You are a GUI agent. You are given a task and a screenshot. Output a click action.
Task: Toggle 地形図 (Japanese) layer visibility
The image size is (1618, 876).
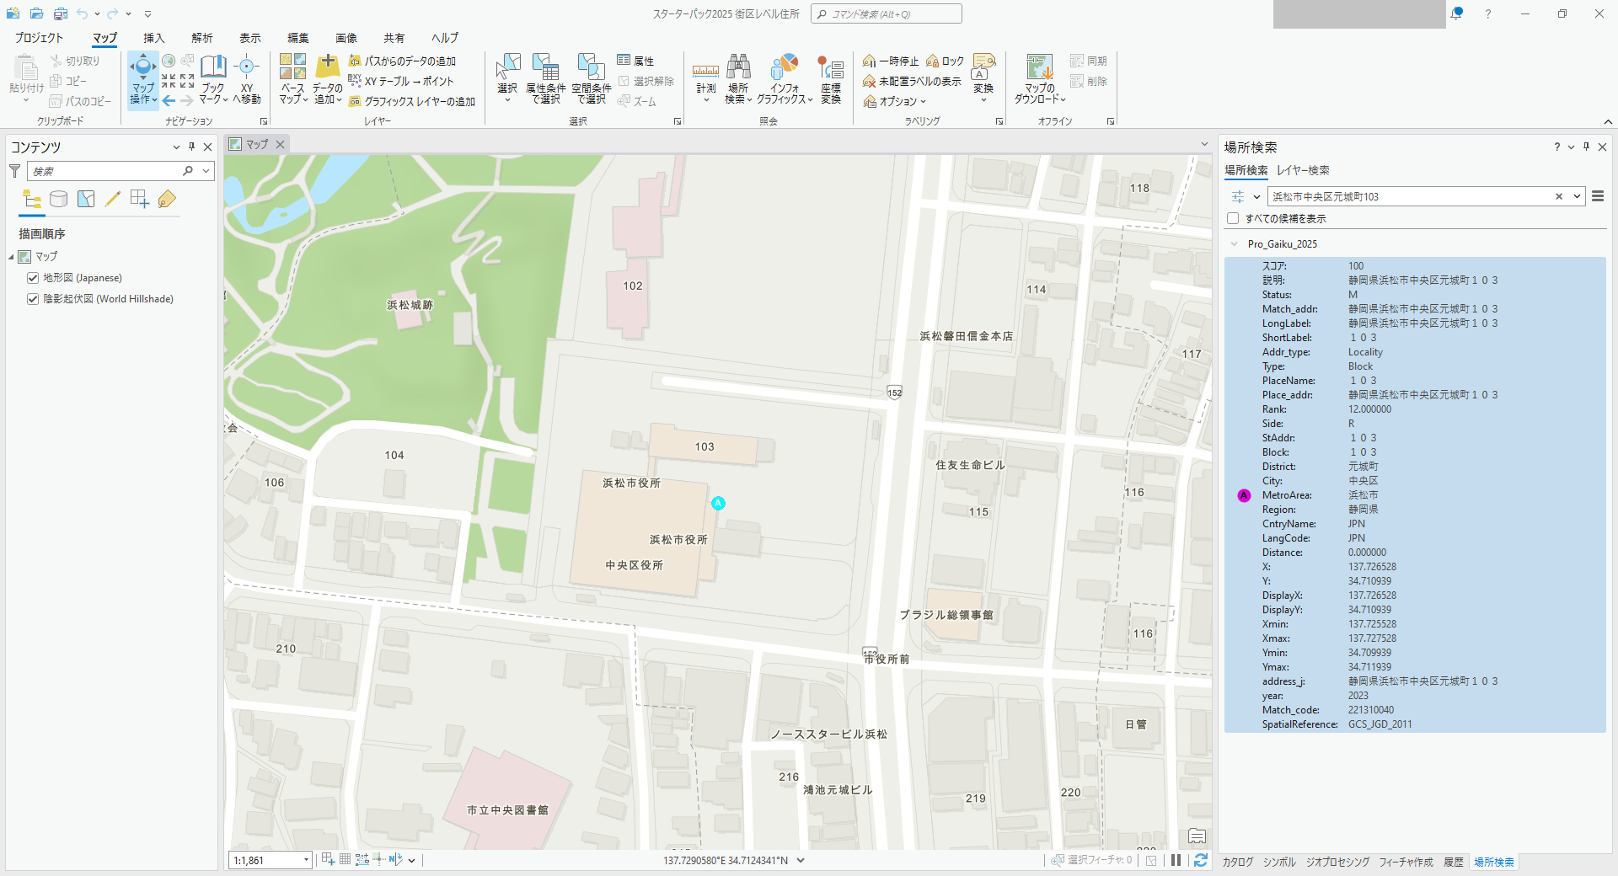33,278
